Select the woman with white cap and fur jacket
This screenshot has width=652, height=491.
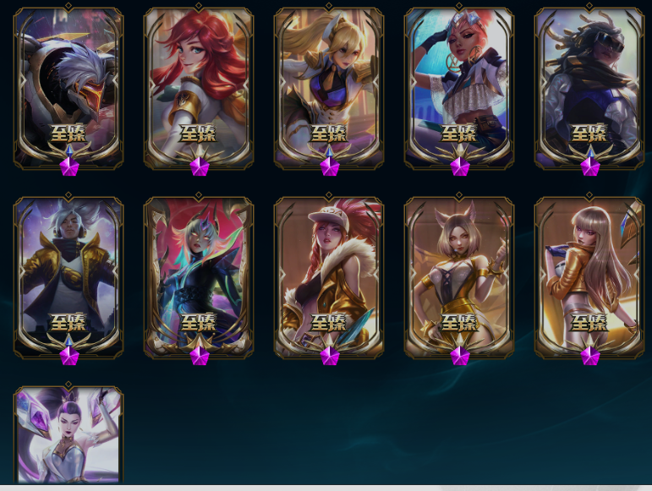click(x=329, y=277)
